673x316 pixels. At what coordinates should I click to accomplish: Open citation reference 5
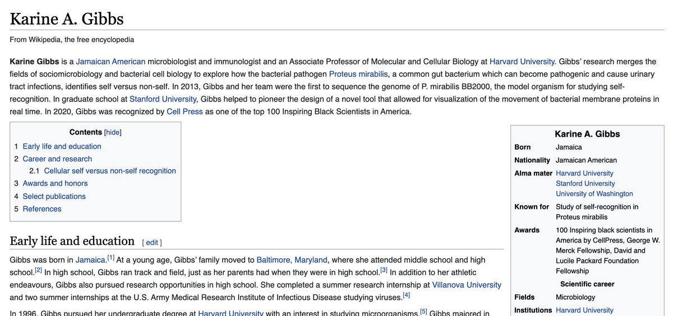(423, 311)
